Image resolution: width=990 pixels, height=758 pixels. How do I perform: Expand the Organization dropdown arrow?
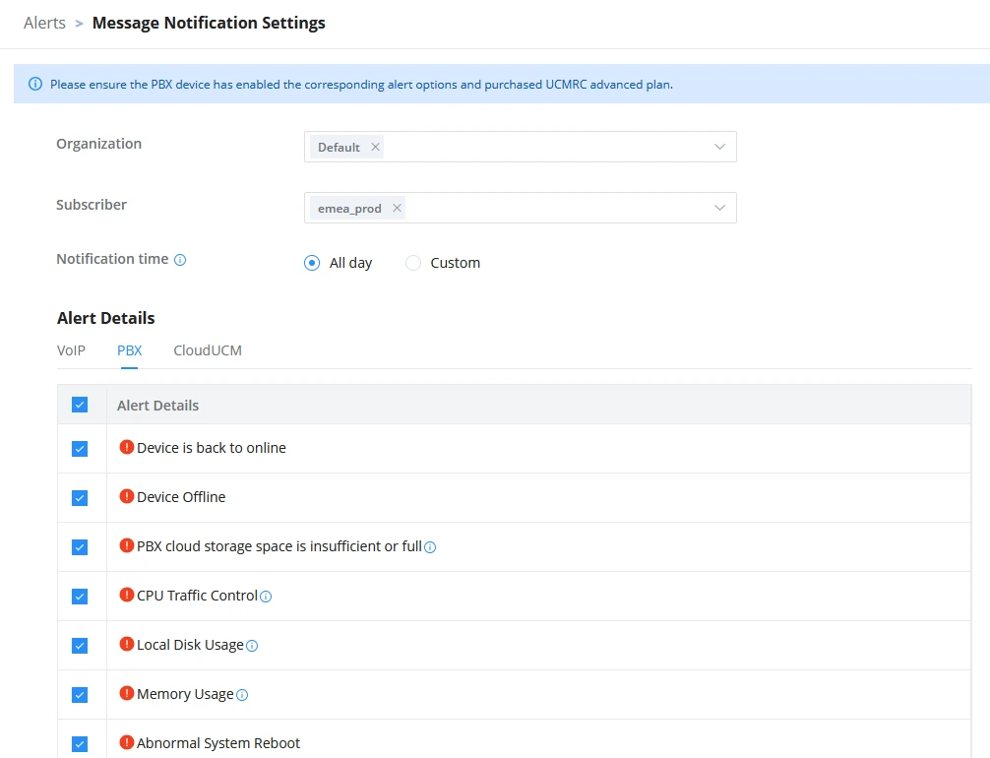(719, 147)
